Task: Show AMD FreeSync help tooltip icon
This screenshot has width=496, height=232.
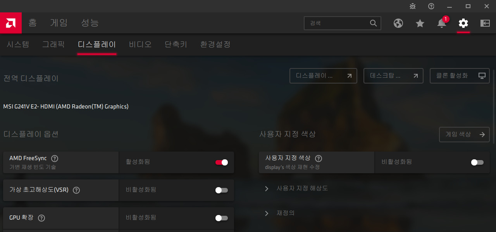Action: click(x=55, y=158)
